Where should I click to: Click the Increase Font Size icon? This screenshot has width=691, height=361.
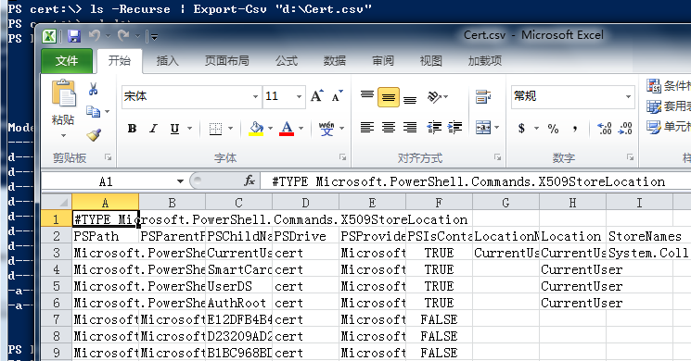click(x=317, y=96)
